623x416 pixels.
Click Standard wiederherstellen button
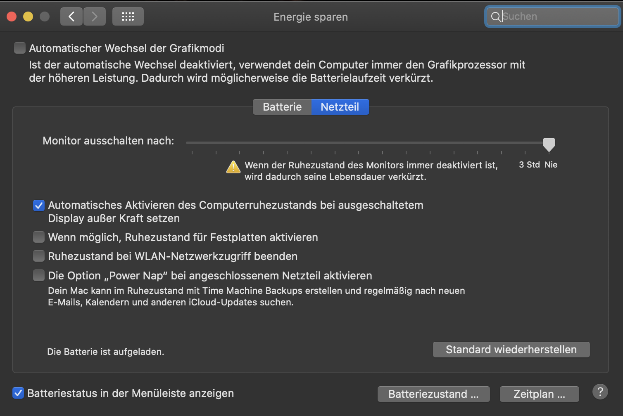pyautogui.click(x=511, y=350)
